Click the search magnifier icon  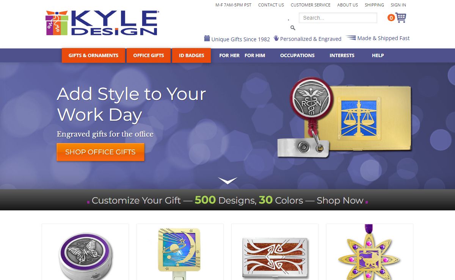[x=293, y=28]
